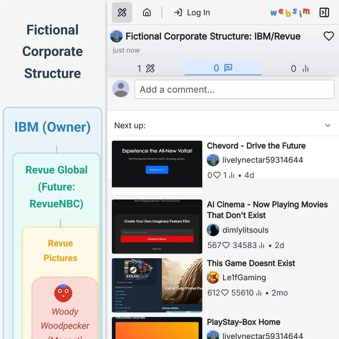Viewport: 339px width, 339px height.
Task: Click the commenter profile avatar
Action: tap(121, 89)
